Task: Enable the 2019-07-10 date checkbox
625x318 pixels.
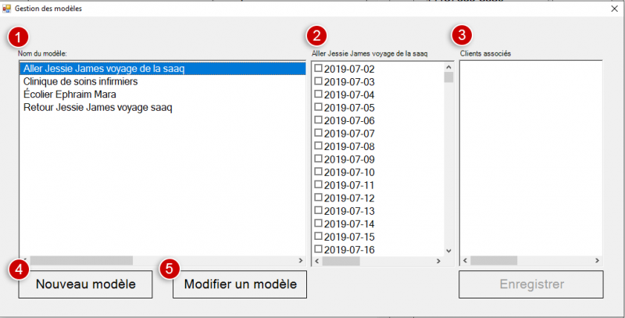Action: click(318, 172)
